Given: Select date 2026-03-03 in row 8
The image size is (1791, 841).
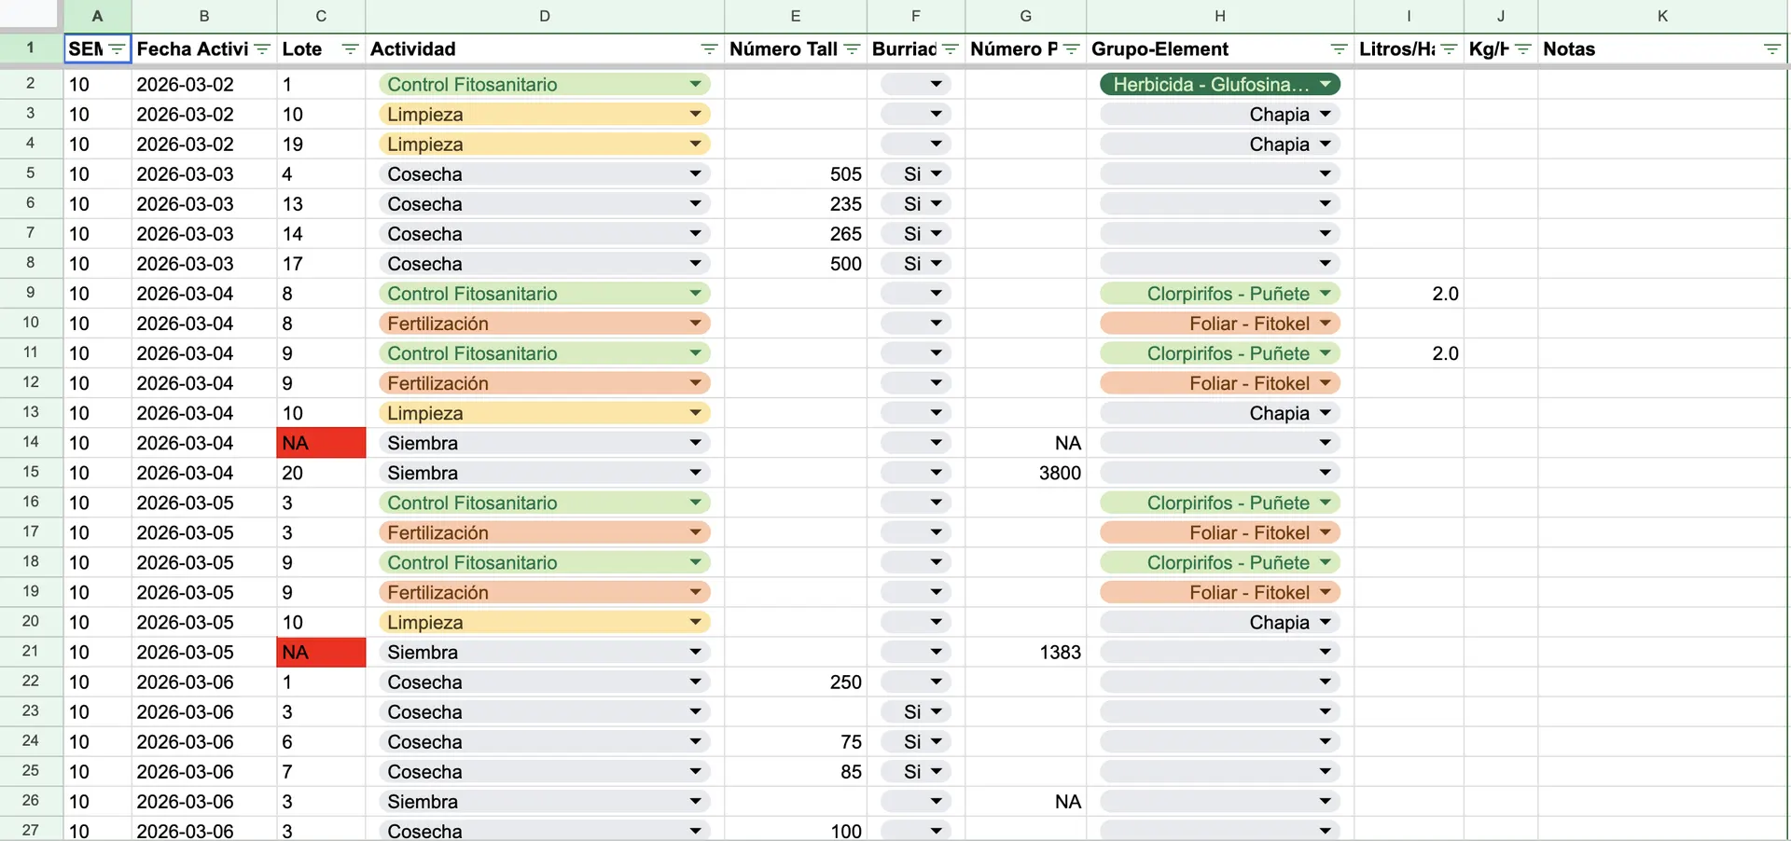Looking at the screenshot, I should (x=204, y=264).
